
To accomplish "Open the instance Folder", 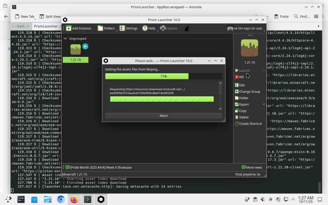I will 241,98.
